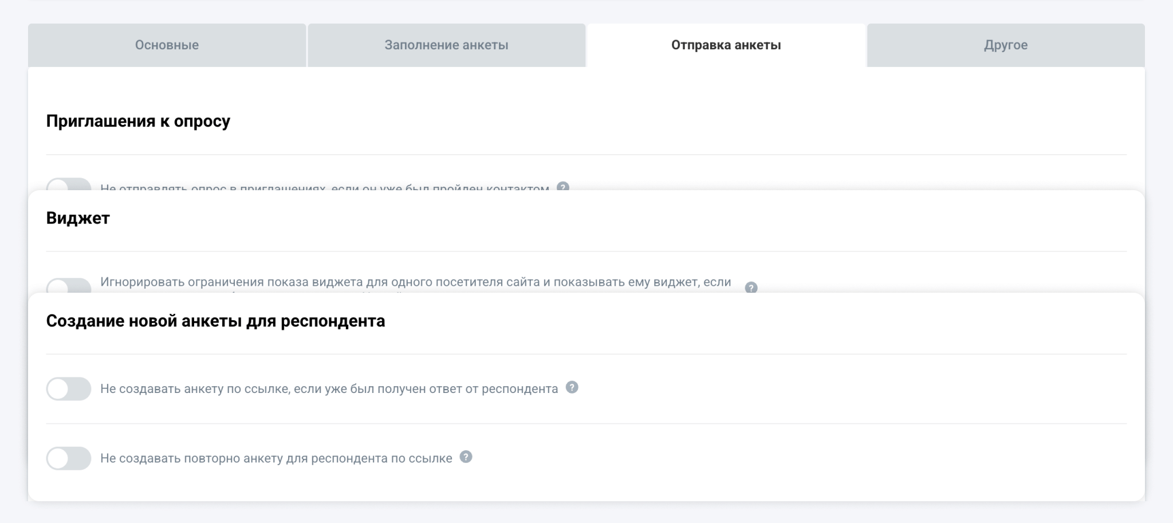Toggle "Не отправлять опрос в приглашениях" switch

(69, 184)
